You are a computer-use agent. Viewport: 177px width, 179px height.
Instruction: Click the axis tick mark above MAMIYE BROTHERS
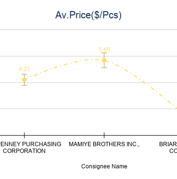(x=104, y=135)
